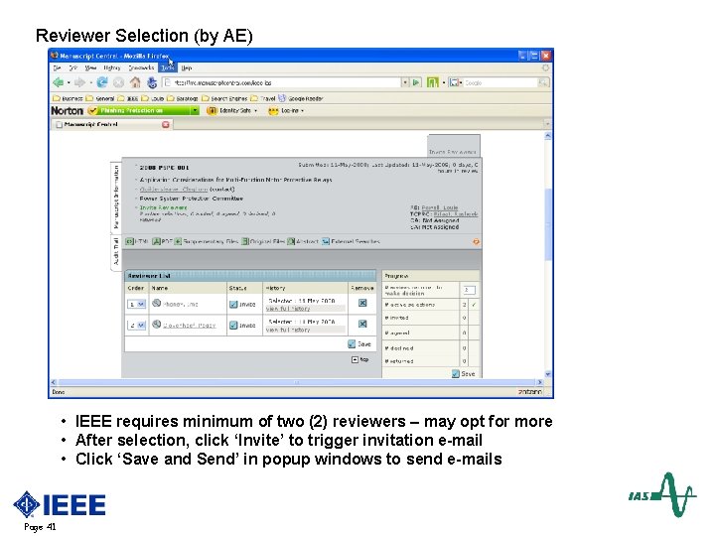The width and height of the screenshot is (715, 536).
Task: Open External Searches for the manuscript
Action: point(351,241)
